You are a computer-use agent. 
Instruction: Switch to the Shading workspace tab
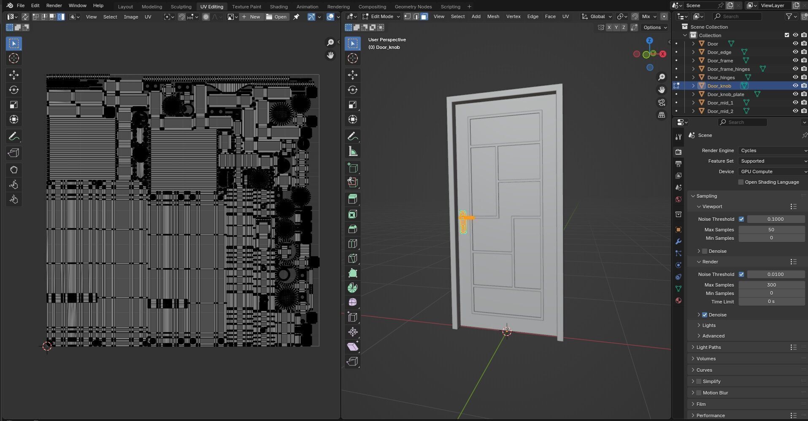(278, 7)
